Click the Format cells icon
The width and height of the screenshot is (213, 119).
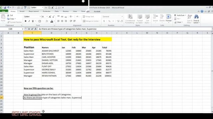click(168, 17)
